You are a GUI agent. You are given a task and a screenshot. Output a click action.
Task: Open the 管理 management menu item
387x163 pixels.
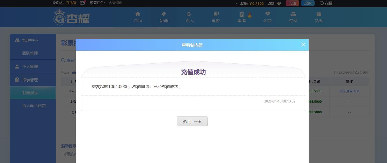[293, 17]
